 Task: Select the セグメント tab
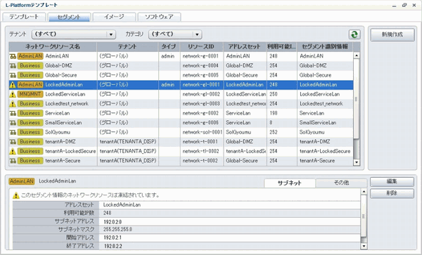69,17
